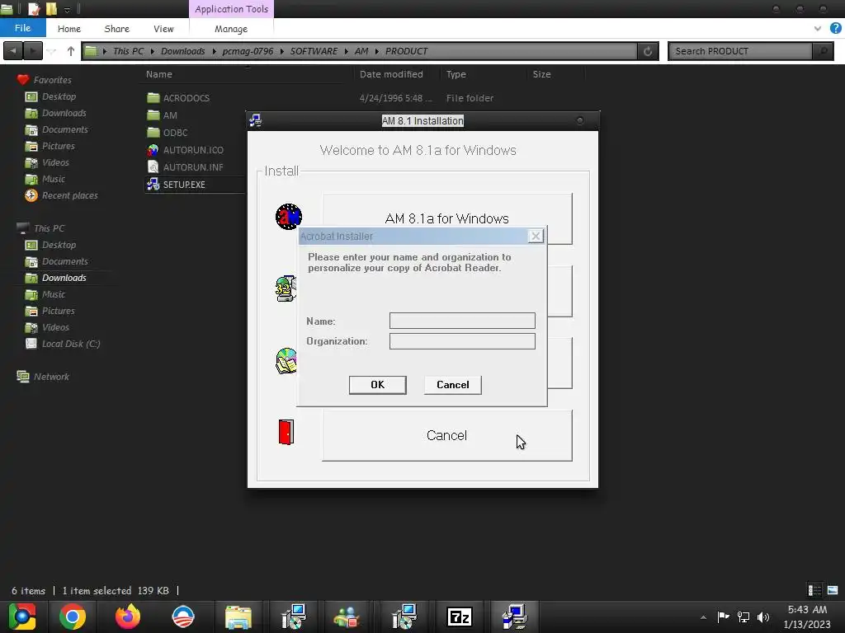Select This PC in navigation pane

pyautogui.click(x=49, y=228)
